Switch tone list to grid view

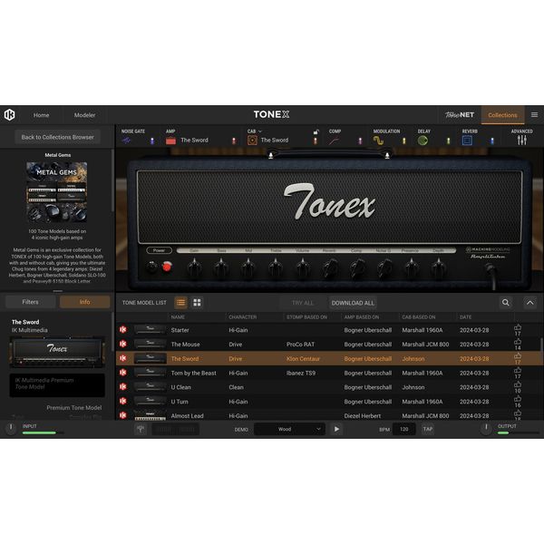pyautogui.click(x=197, y=303)
